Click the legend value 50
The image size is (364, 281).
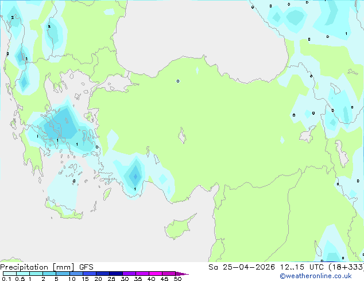177,279
